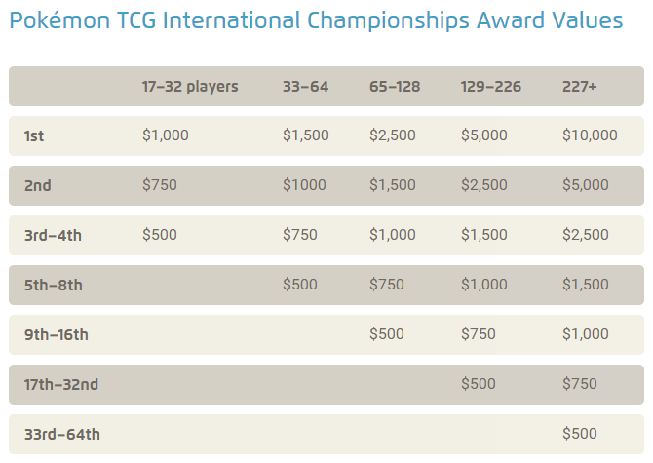
Task: Click the 17th–32nd row label
Action: coord(61,384)
